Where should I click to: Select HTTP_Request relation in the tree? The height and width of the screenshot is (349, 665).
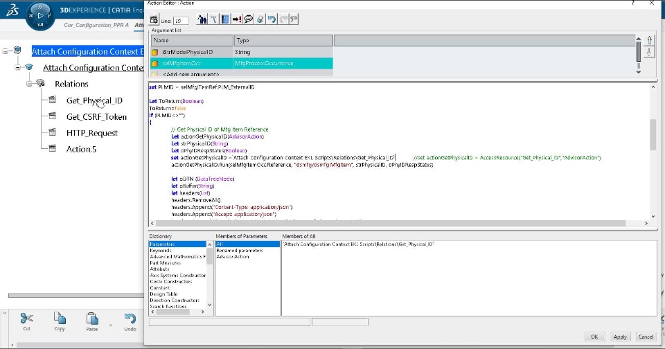tap(92, 133)
